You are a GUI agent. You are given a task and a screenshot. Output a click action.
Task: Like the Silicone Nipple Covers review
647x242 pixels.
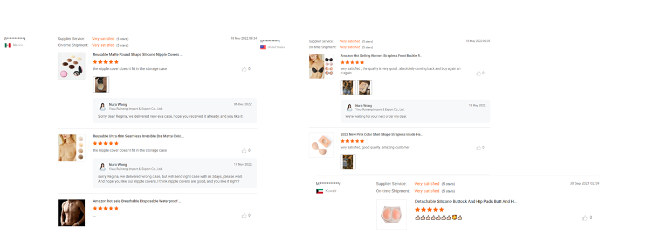244,69
